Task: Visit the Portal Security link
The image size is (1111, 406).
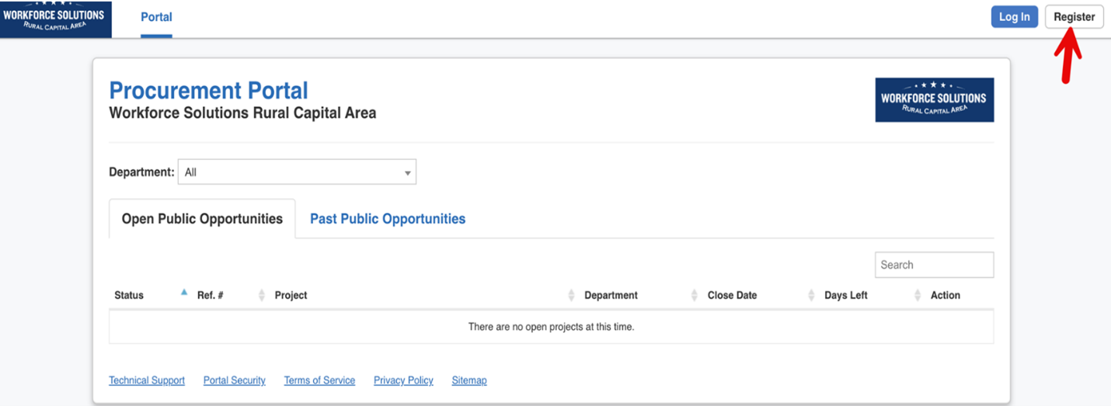Action: (x=235, y=380)
